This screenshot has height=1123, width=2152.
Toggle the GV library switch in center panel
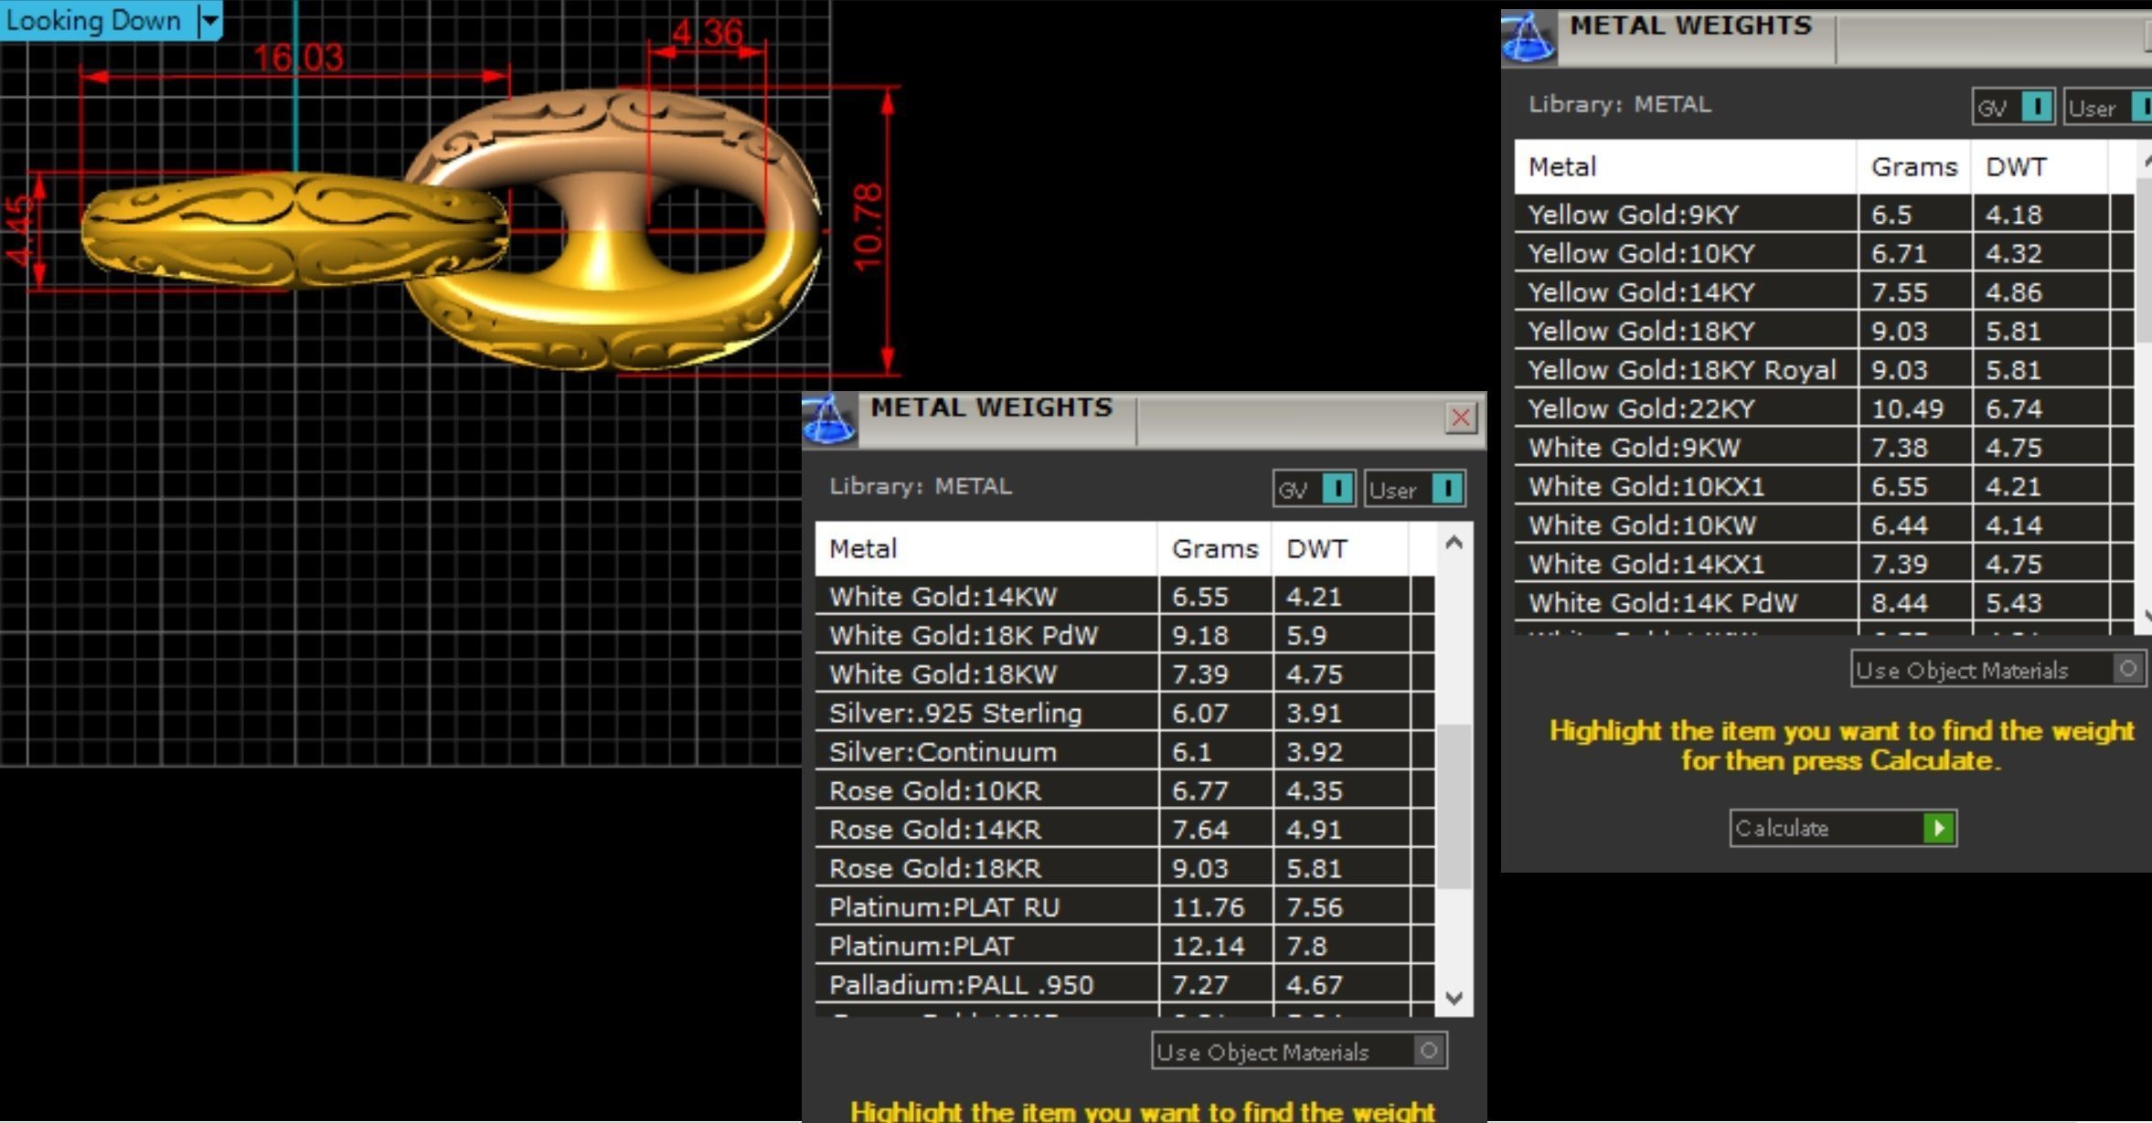pos(1338,489)
